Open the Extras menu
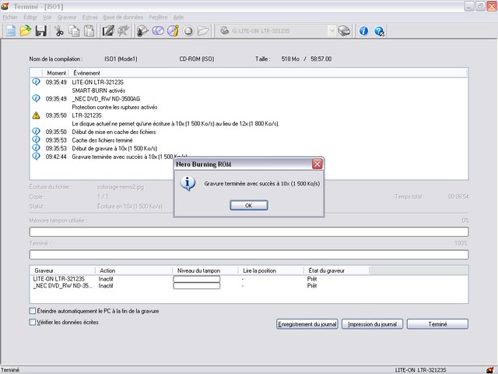The width and height of the screenshot is (498, 374). click(x=90, y=16)
